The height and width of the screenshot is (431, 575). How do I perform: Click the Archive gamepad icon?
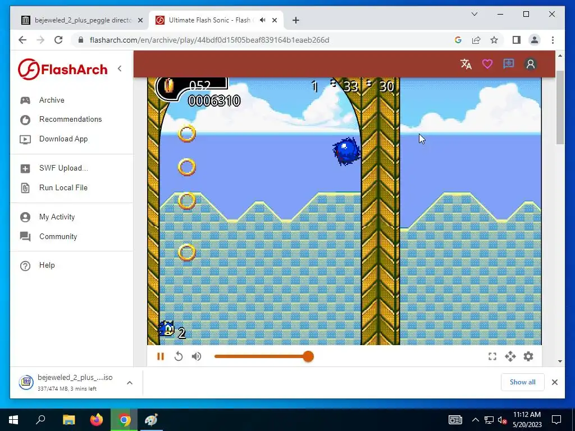click(25, 100)
